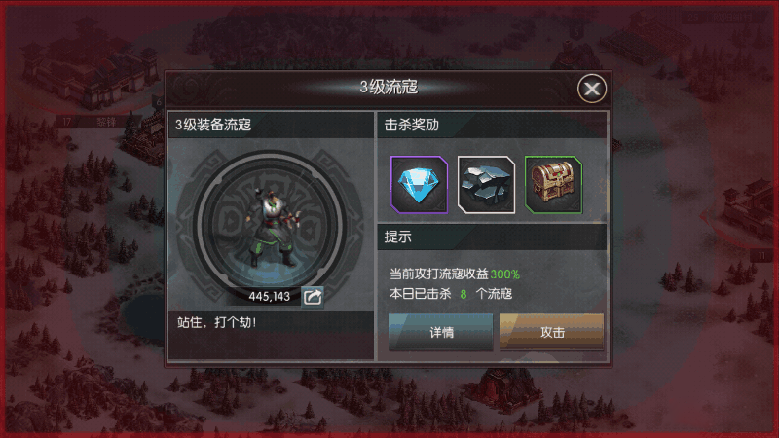
Task: Select the red pagoda tower below the dialog
Action: 501,390
